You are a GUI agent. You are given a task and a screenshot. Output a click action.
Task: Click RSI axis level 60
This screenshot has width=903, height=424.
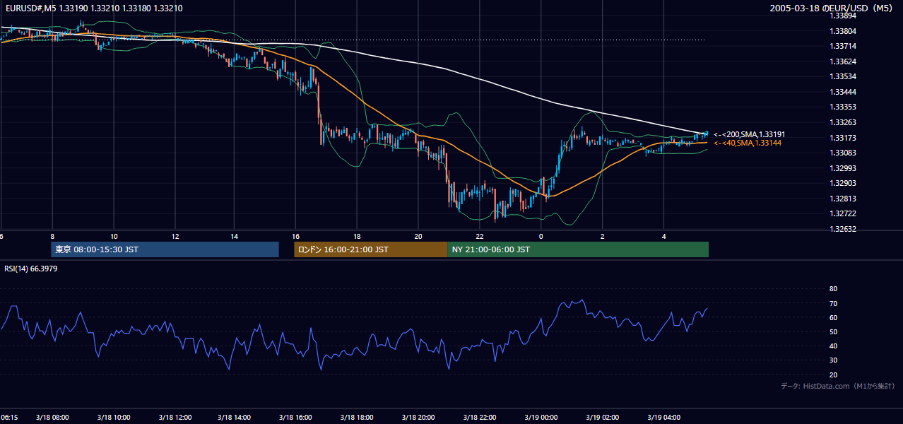point(834,317)
